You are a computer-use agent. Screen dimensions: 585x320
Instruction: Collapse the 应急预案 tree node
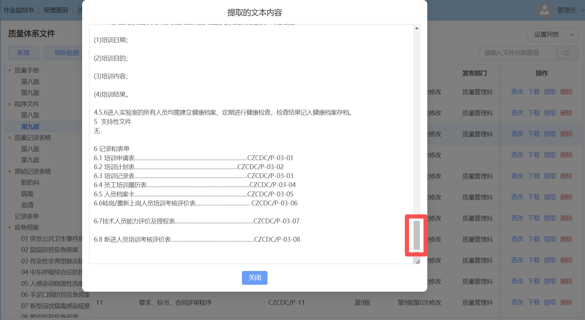(10, 227)
